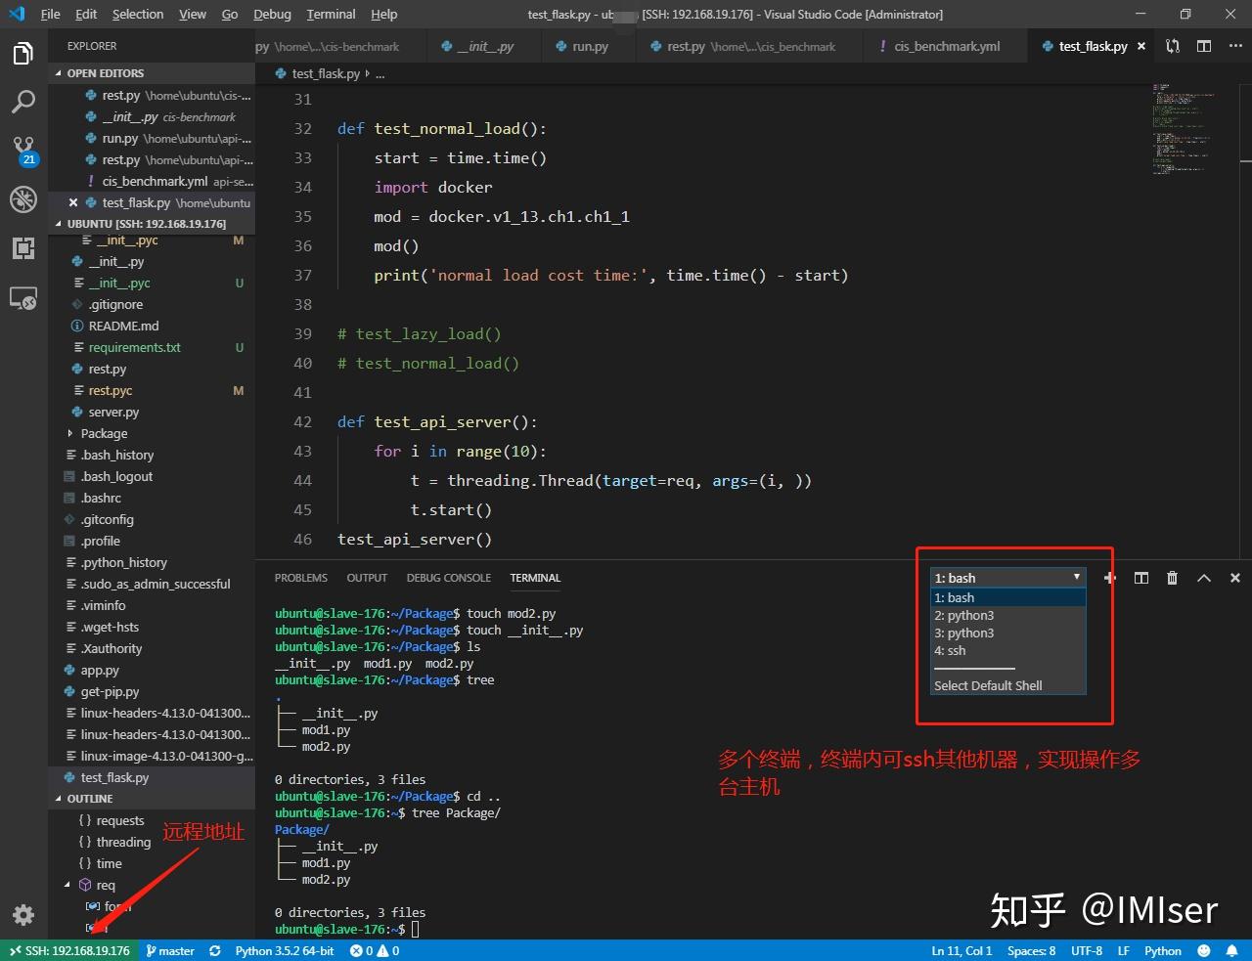Open the terminal shell dropdown showing 1: bash
The image size is (1252, 961).
coord(1006,577)
